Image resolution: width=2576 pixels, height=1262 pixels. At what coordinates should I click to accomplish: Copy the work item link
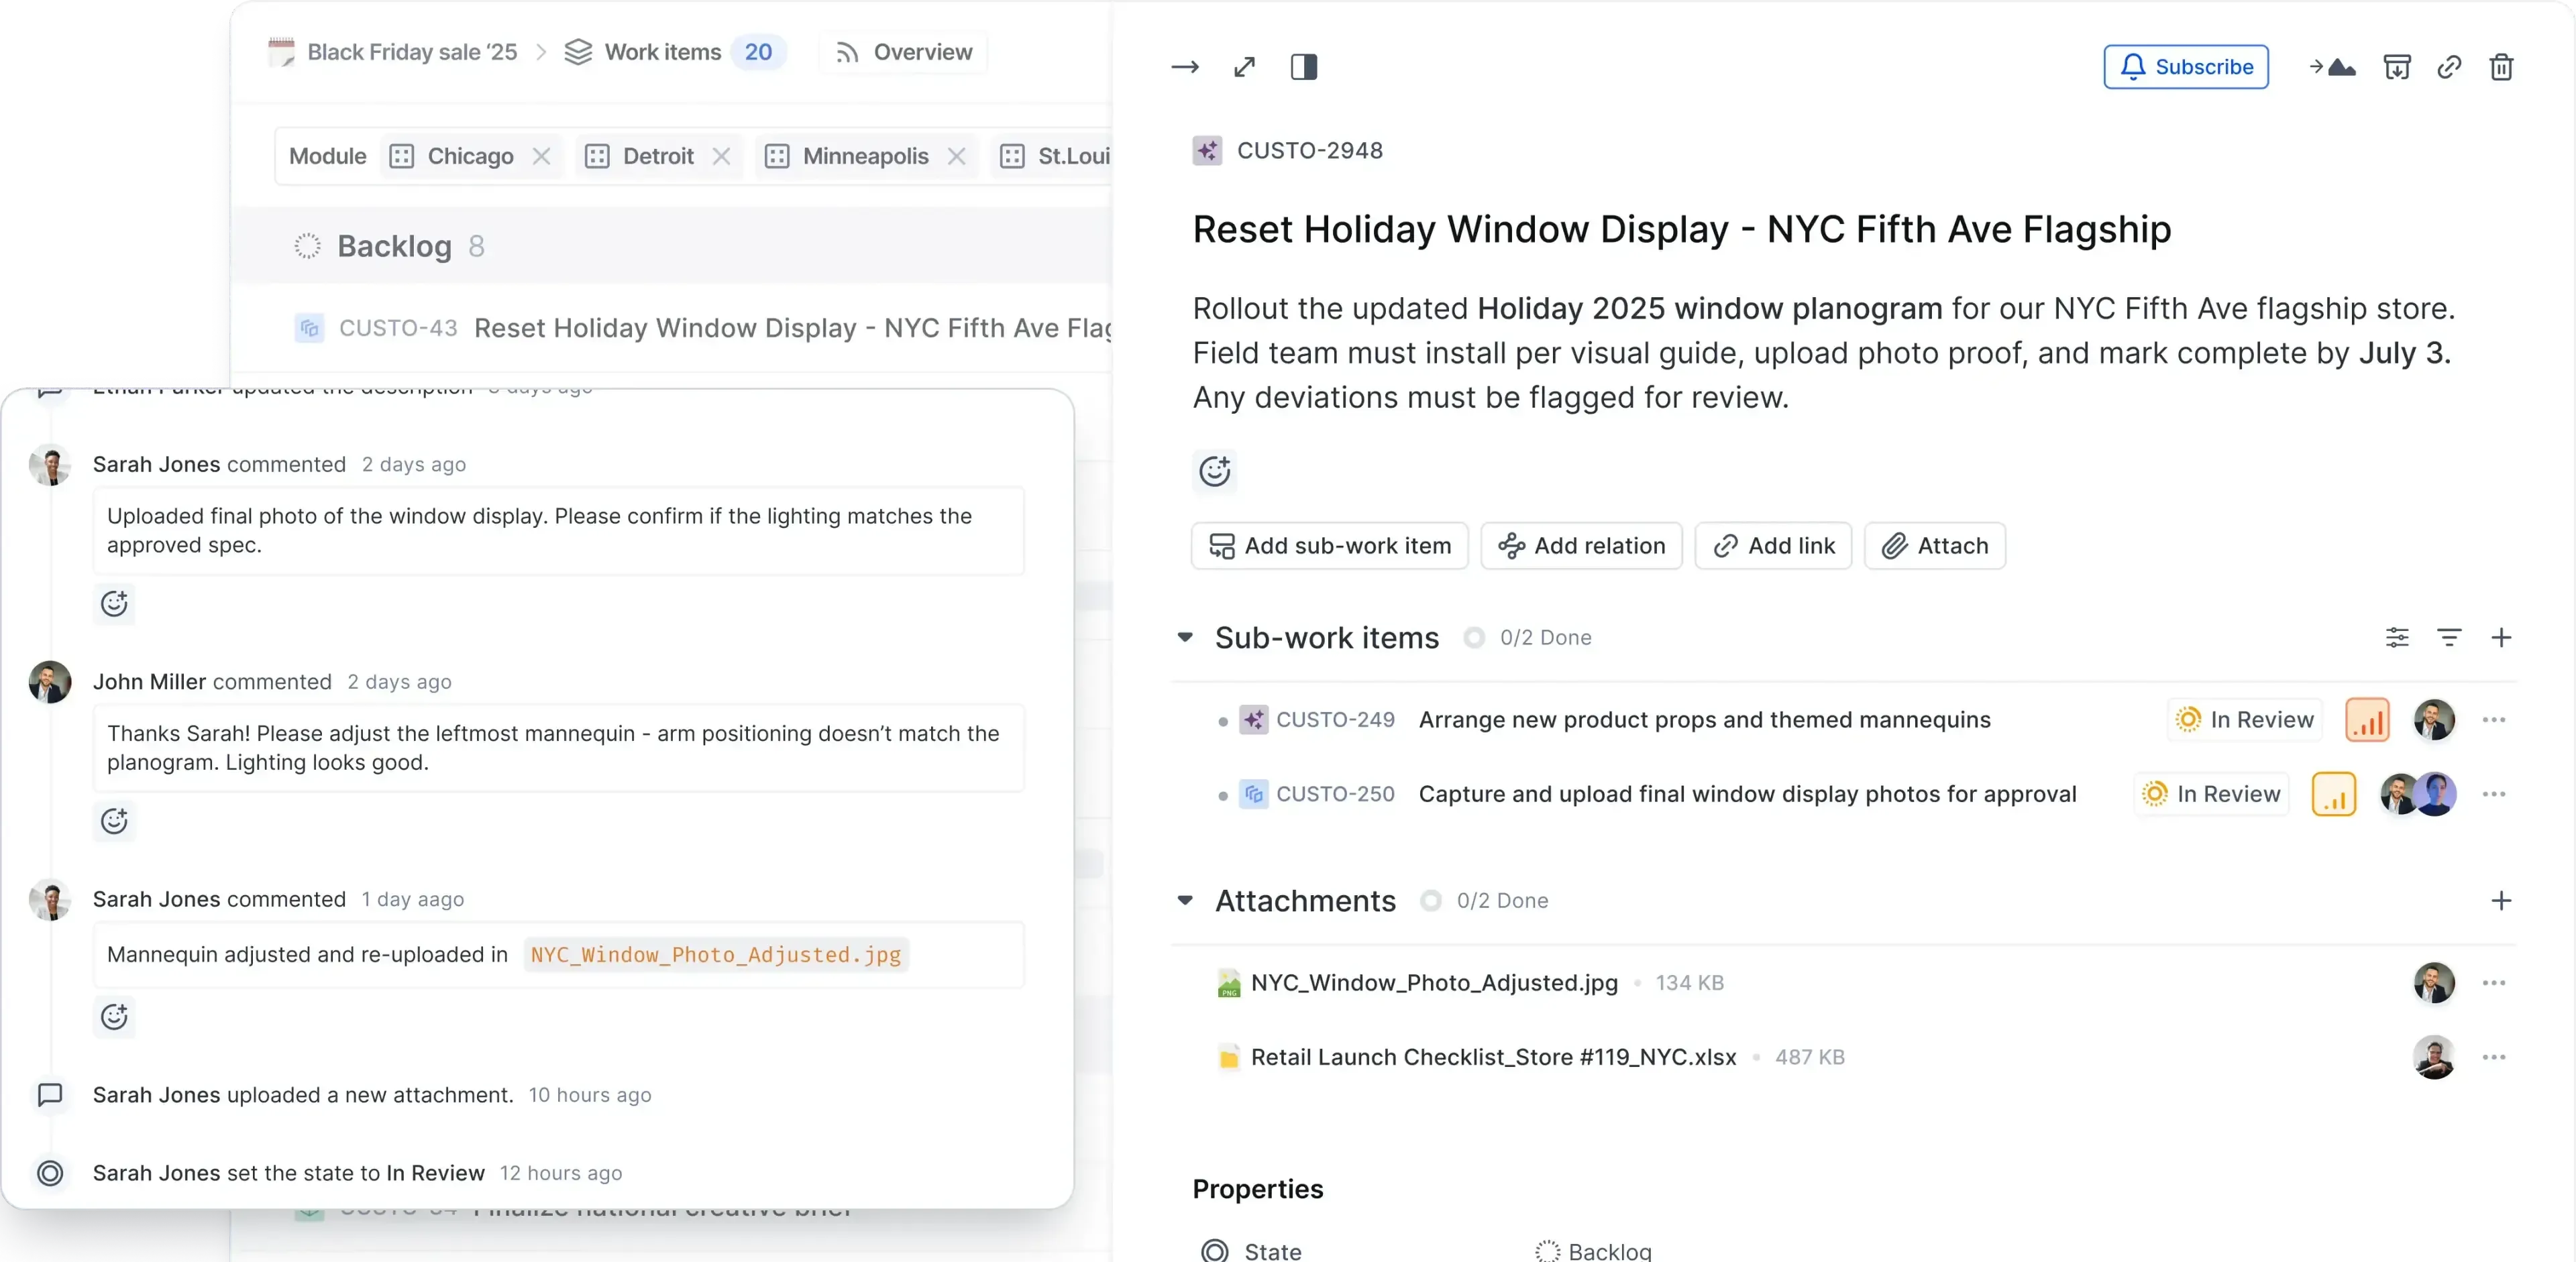(2449, 67)
